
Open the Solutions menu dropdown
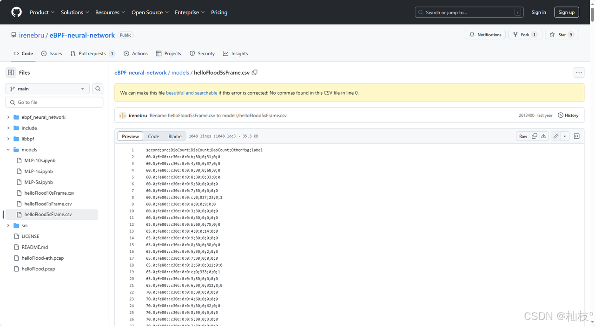coord(75,13)
